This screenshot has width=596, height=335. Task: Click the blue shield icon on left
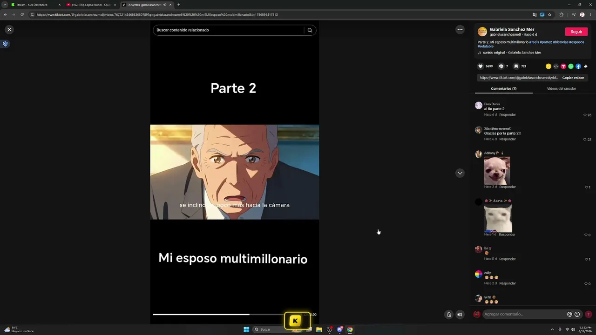[6, 44]
